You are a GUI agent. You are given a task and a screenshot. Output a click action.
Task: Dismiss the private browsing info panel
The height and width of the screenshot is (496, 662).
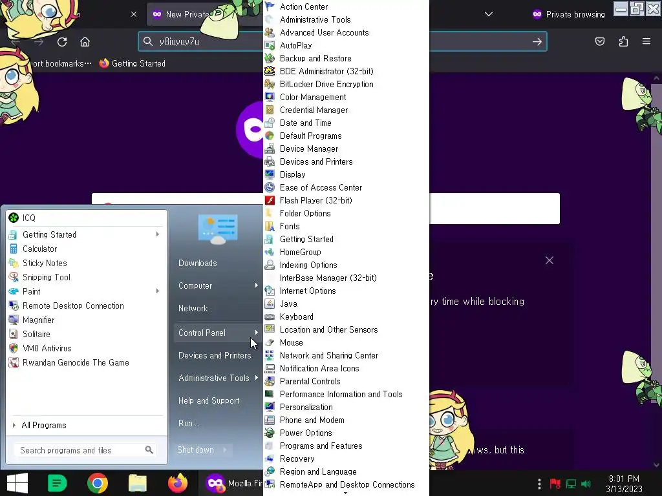pyautogui.click(x=550, y=260)
